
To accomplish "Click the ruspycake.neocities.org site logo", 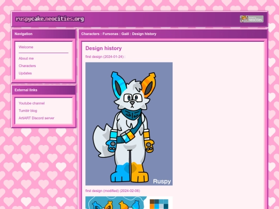I will click(50, 19).
